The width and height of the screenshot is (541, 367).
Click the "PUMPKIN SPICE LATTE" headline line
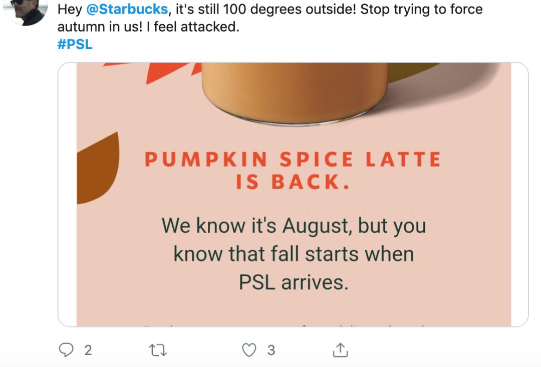[293, 159]
